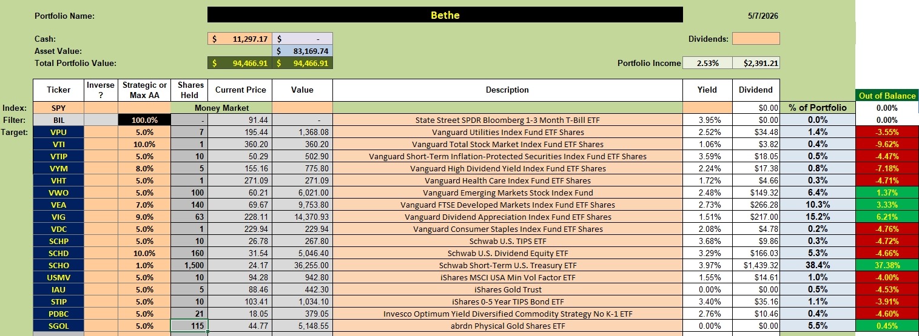
Task: Click the SPY index ticker cell
Action: point(59,108)
